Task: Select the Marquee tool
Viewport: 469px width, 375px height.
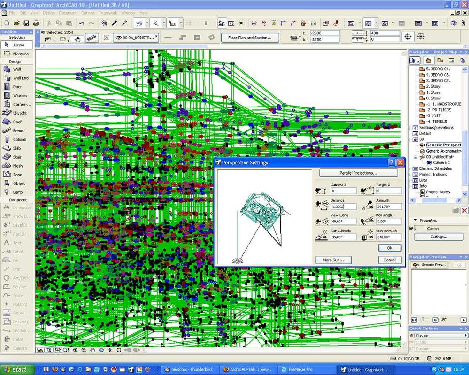Action: 17,54
